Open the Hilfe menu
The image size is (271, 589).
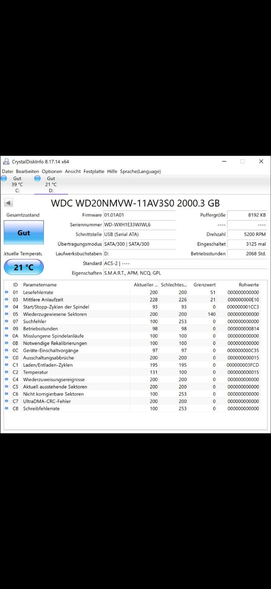[112, 171]
